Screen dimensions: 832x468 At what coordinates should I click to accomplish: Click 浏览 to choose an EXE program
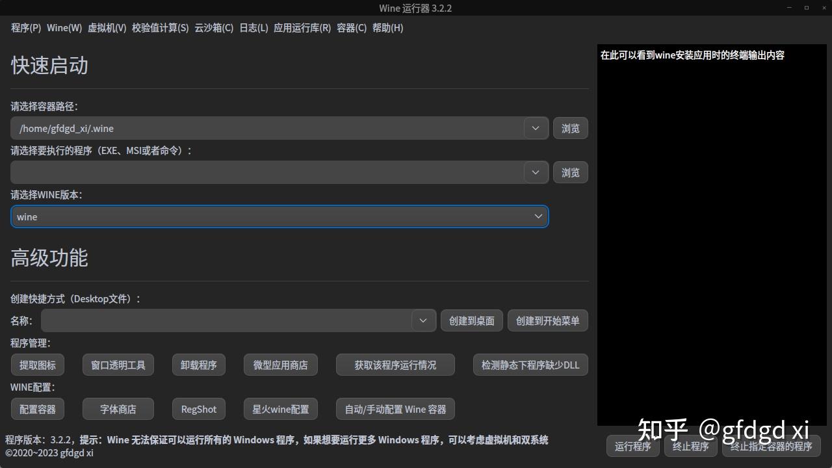pyautogui.click(x=570, y=172)
